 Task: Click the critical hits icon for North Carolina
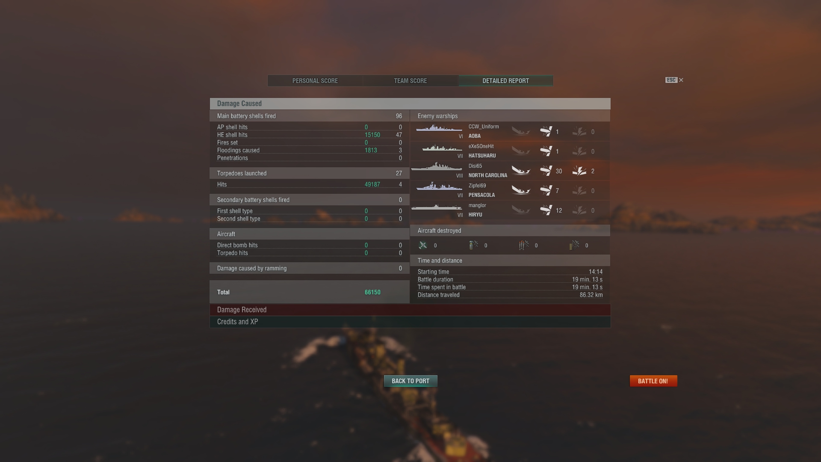click(x=579, y=171)
